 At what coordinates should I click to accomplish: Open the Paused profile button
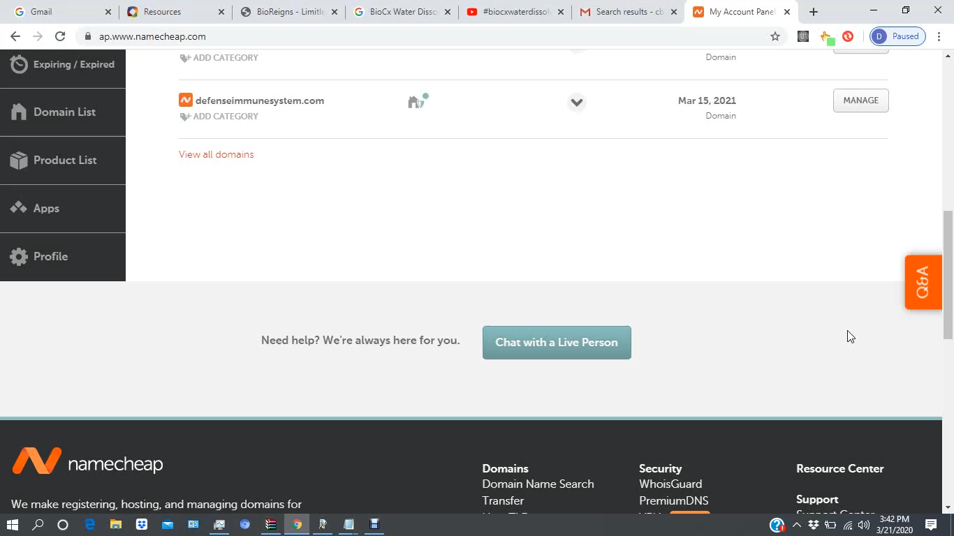(897, 36)
